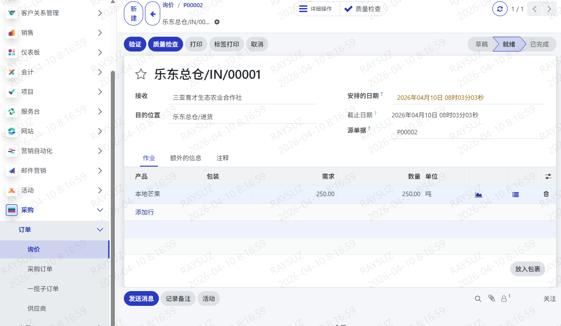
Task: Open detailed operations list icon for 本地芒果
Action: pos(516,194)
